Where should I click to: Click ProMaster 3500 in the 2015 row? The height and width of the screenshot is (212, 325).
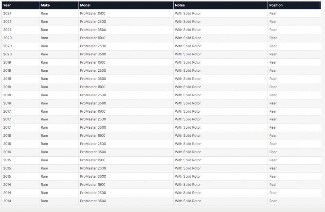point(93,176)
